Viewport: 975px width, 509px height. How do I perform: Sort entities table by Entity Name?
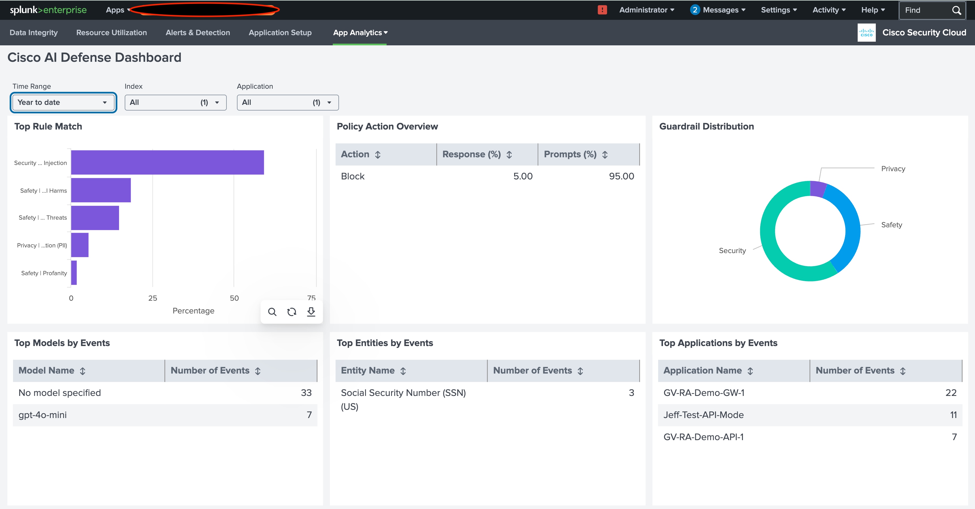[x=403, y=371]
